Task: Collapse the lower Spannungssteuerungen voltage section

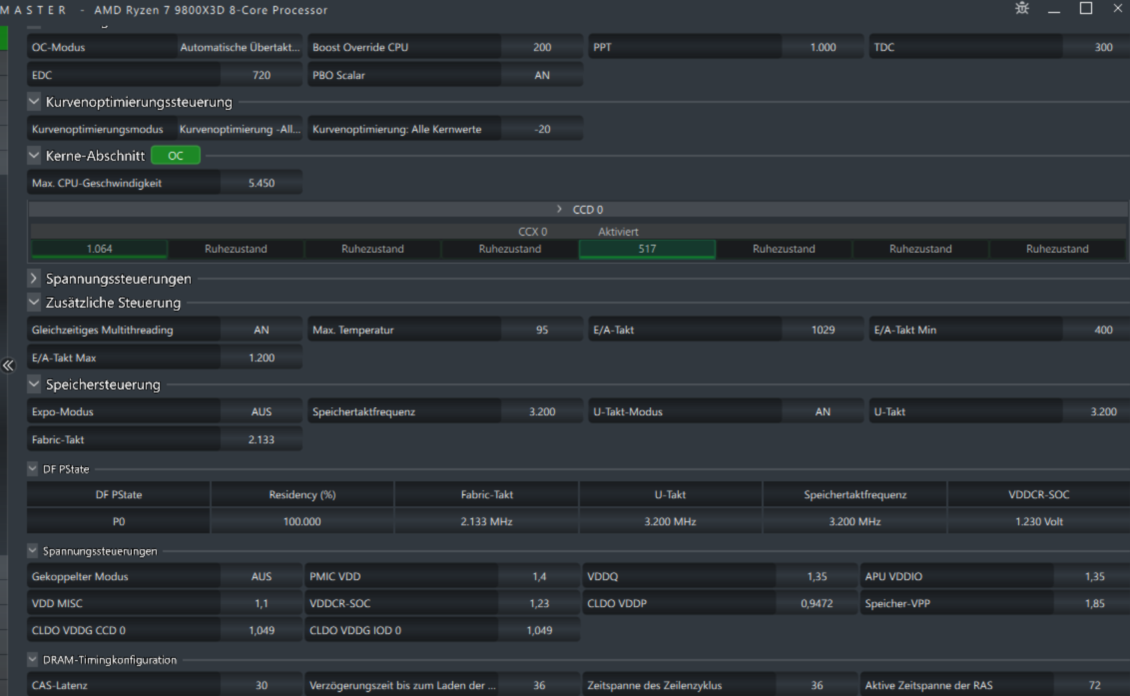Action: tap(33, 551)
